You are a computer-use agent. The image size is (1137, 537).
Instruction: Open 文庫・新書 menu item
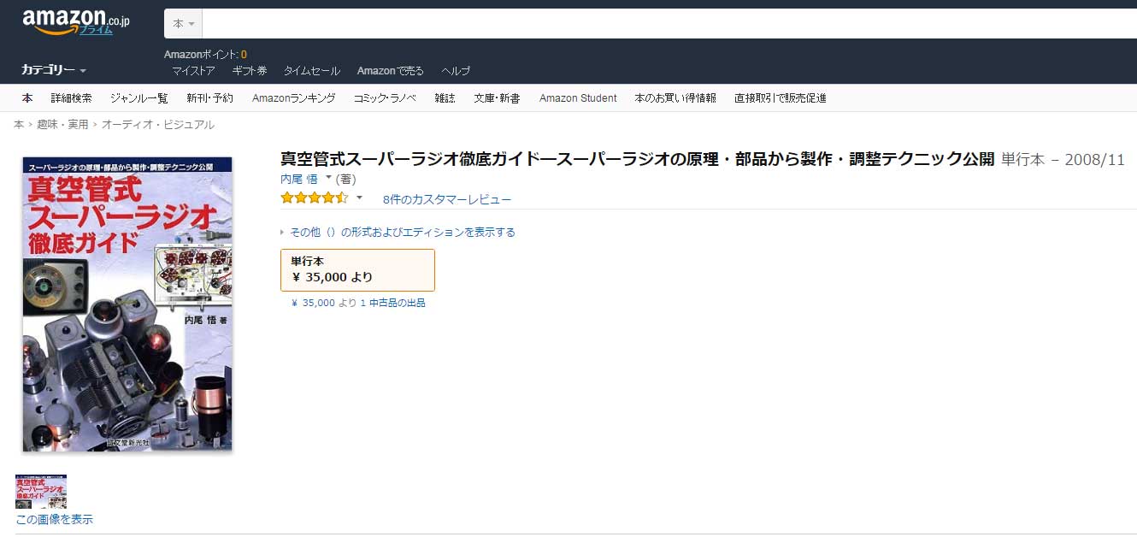click(x=497, y=98)
